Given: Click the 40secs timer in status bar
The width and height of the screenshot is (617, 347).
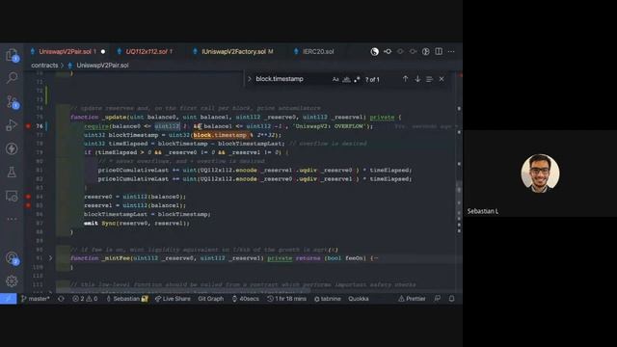Looking at the screenshot, I should 246,299.
